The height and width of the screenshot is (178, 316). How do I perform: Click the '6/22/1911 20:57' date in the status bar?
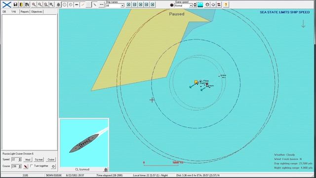[75, 176]
